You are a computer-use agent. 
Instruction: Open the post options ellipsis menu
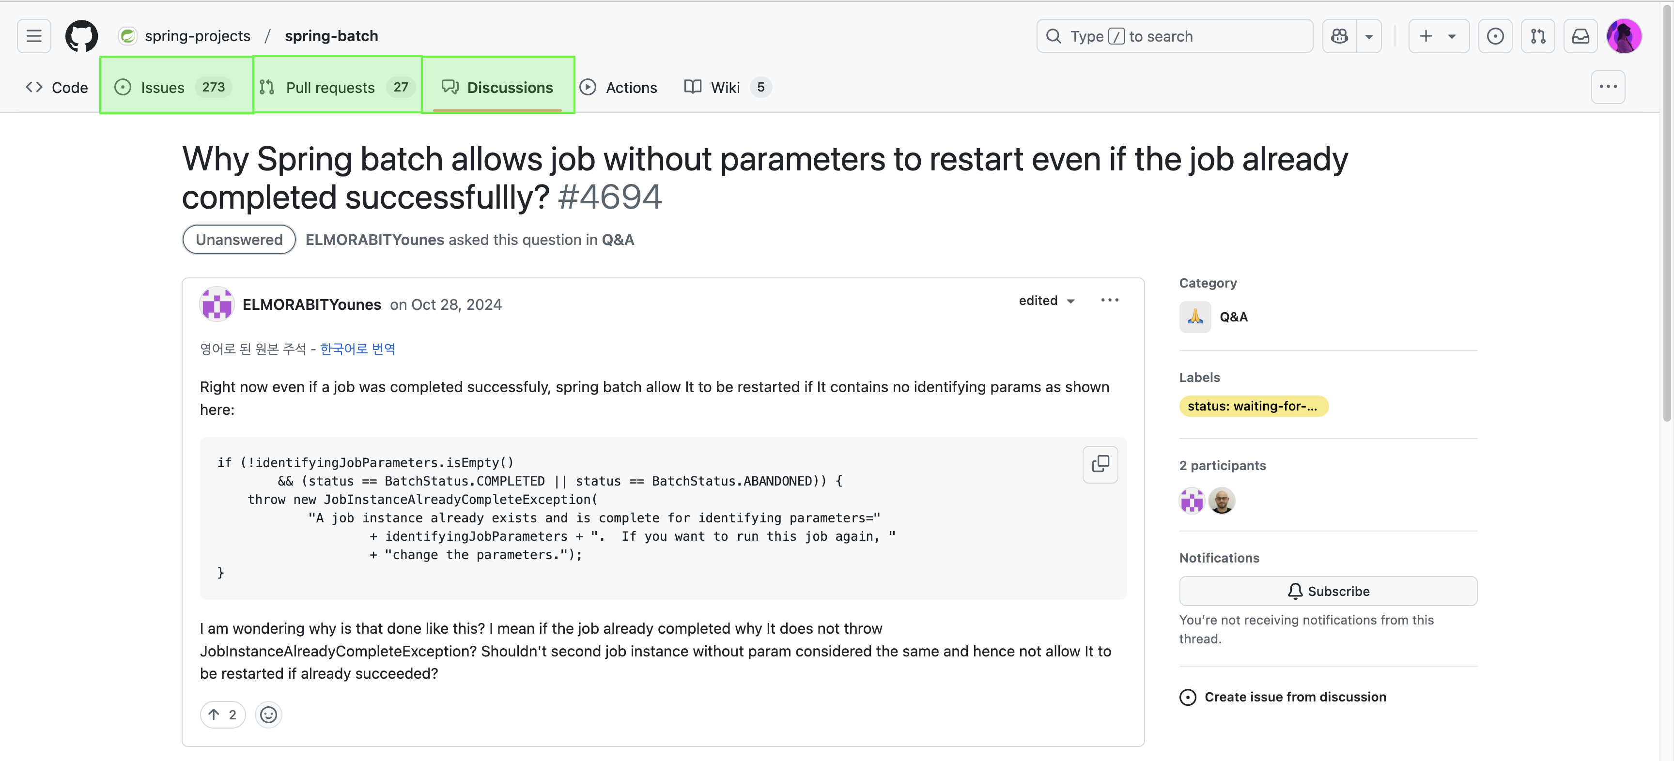(x=1109, y=300)
